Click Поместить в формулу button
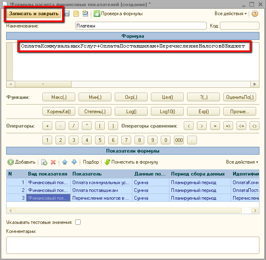The width and height of the screenshot is (266, 260). tap(131, 162)
